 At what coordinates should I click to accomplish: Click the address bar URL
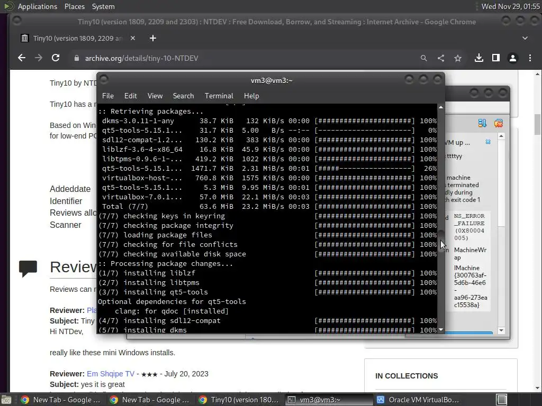(142, 58)
